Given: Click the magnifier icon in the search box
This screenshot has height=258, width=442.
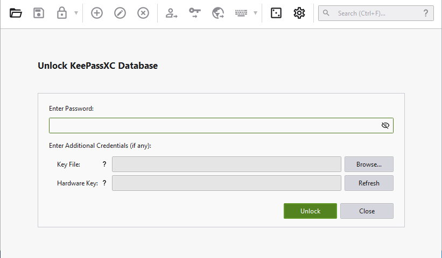Looking at the screenshot, I should tap(326, 13).
